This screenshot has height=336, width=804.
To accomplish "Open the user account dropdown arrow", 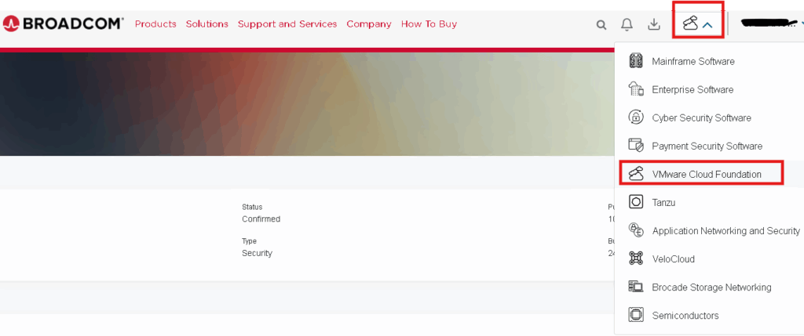I will pos(802,23).
